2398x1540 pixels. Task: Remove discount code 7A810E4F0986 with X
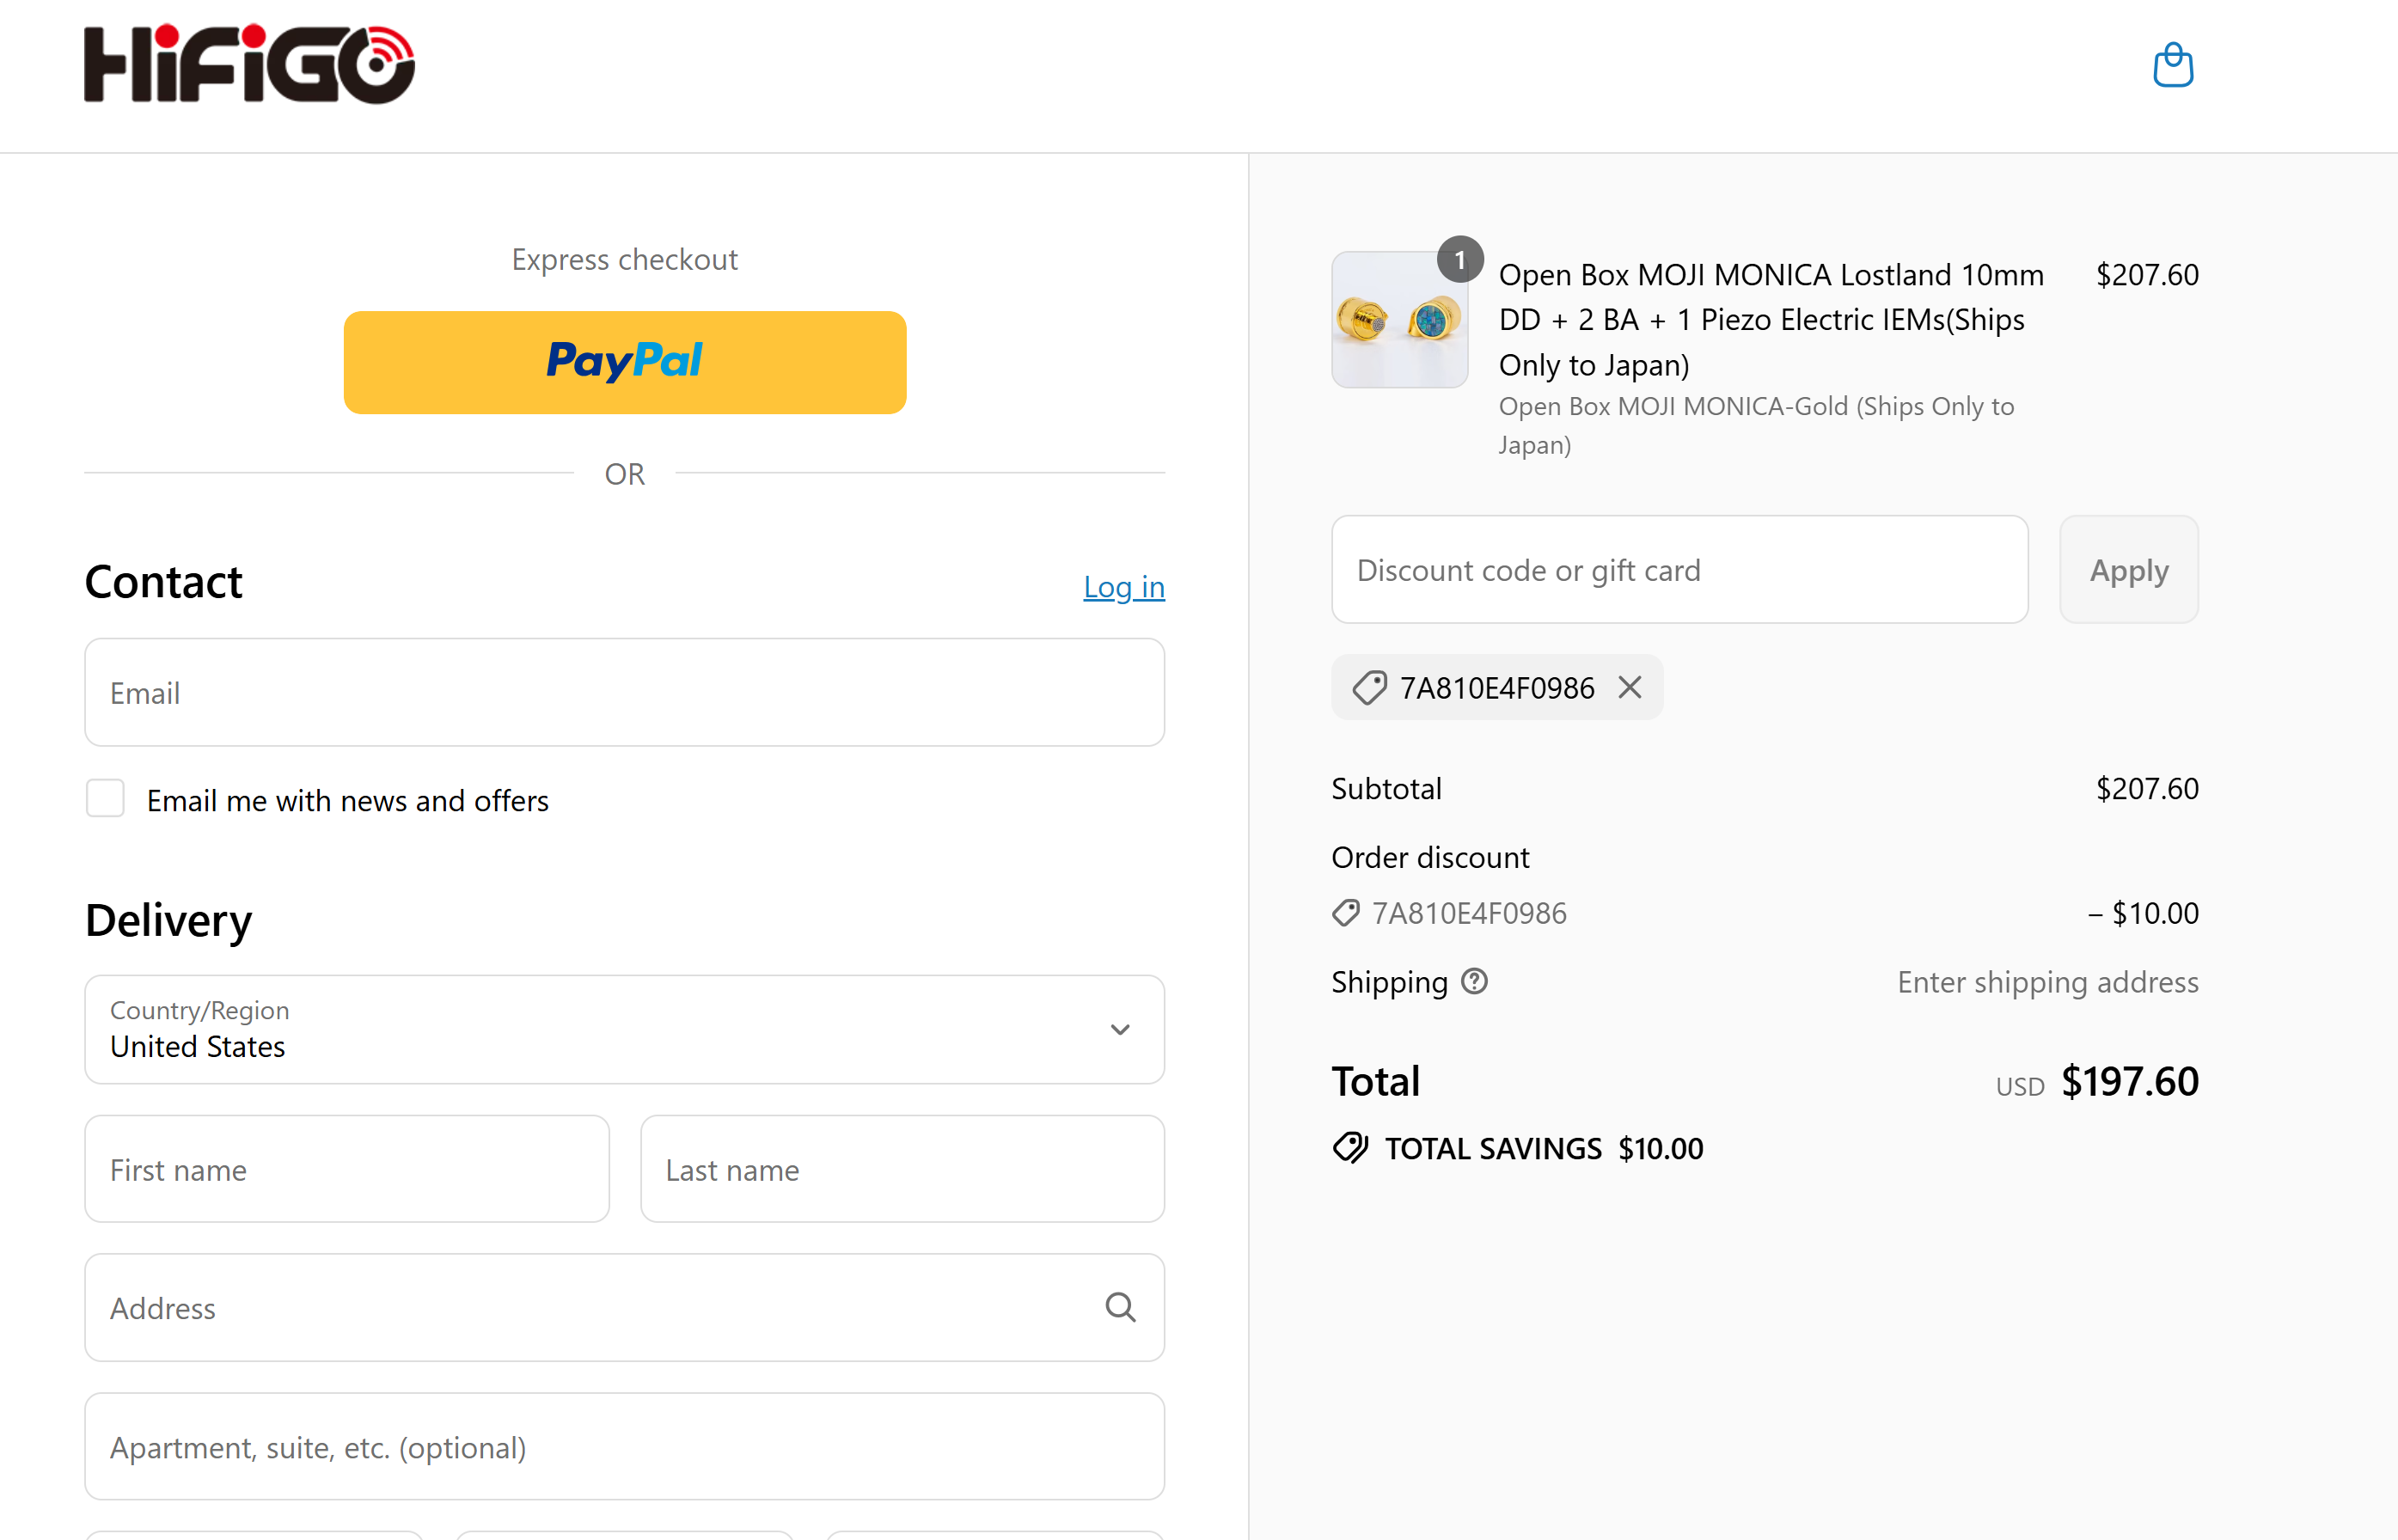1630,687
